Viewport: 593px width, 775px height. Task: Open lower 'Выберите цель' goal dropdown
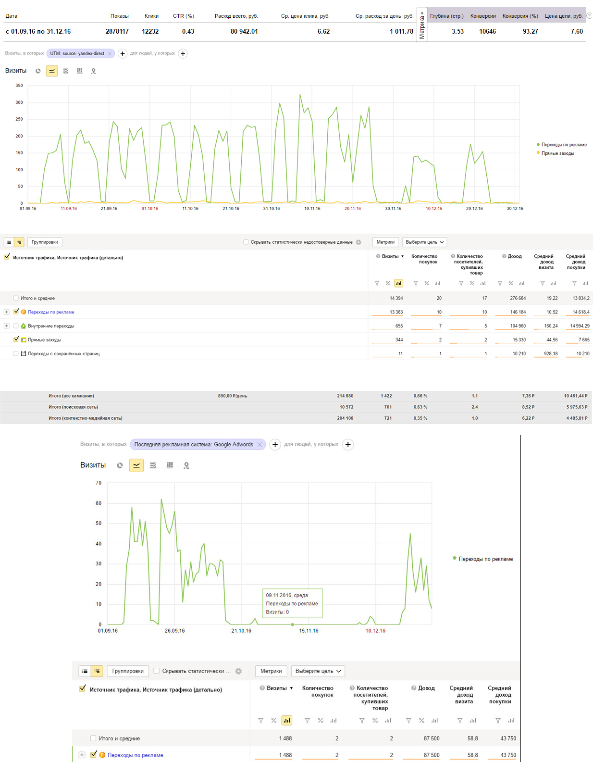pos(318,671)
